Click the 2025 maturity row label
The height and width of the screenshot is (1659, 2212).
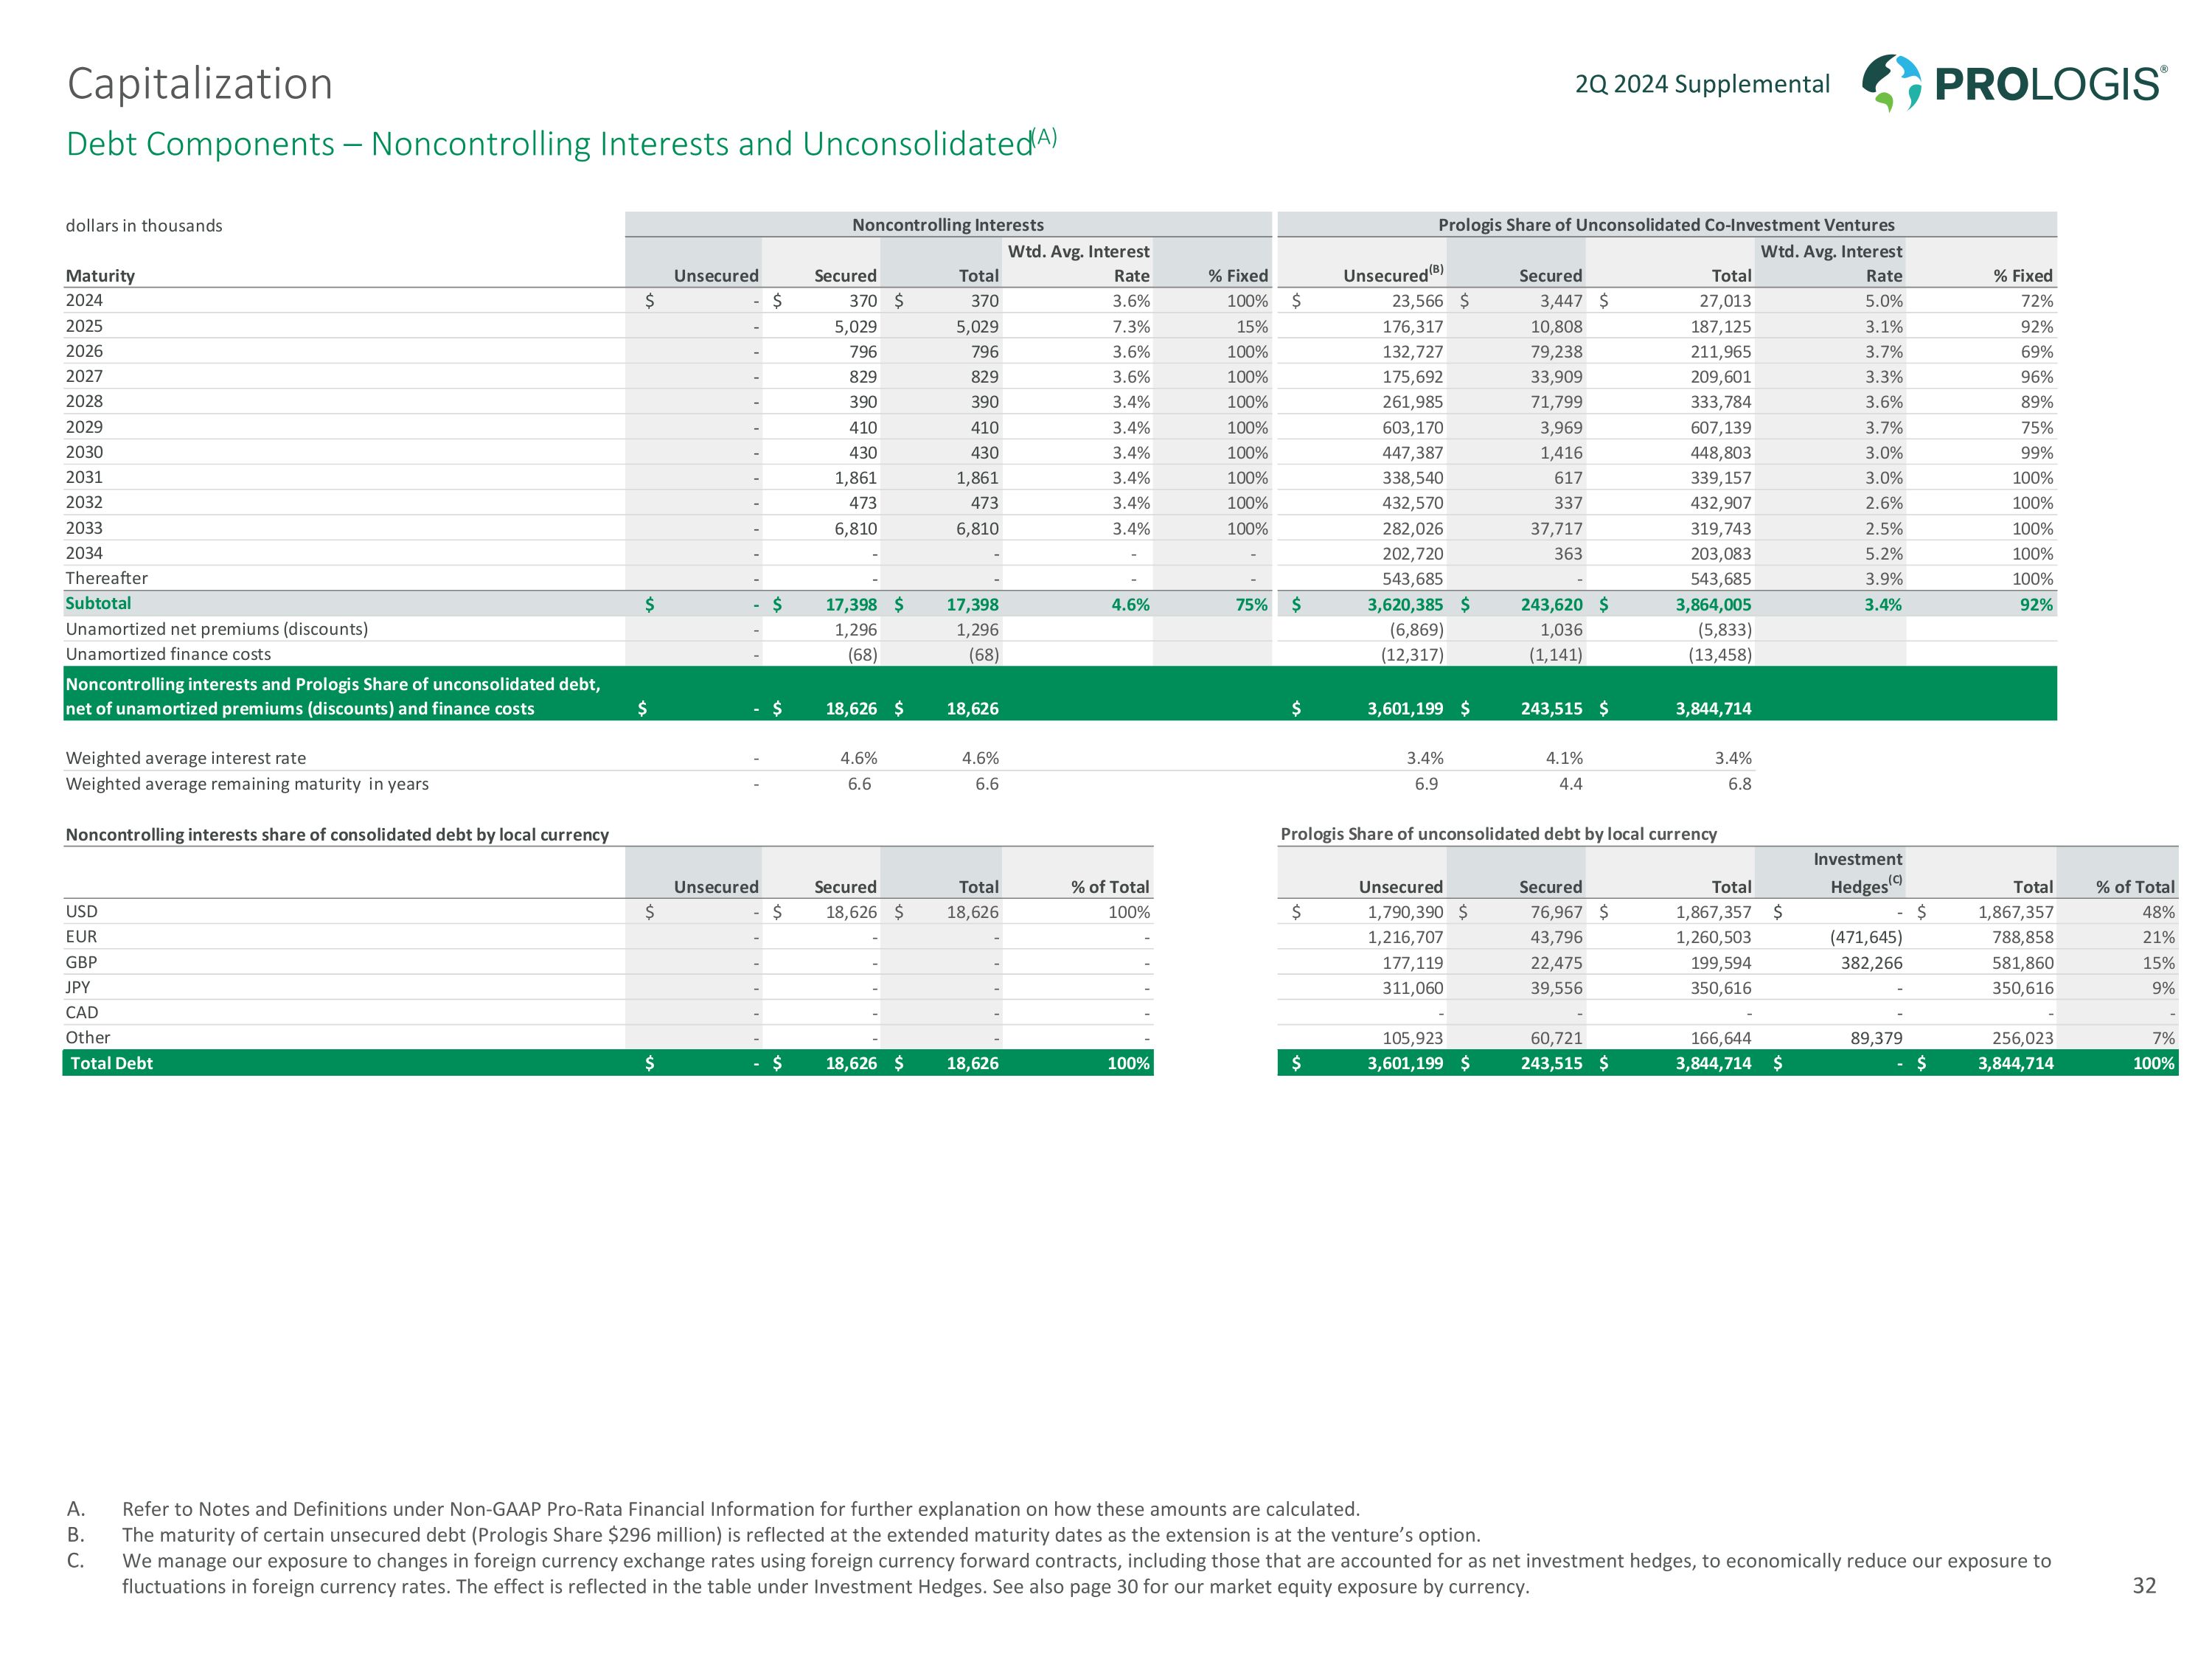(84, 326)
